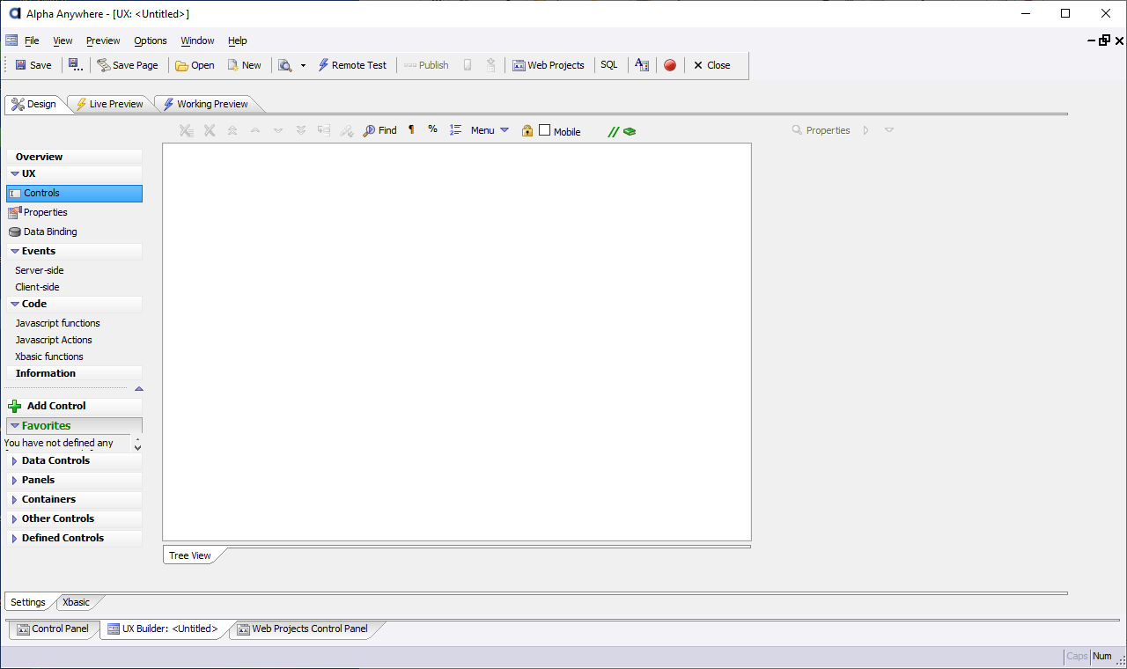Switch to the Live Preview tab
This screenshot has width=1127, height=669.
coord(109,104)
